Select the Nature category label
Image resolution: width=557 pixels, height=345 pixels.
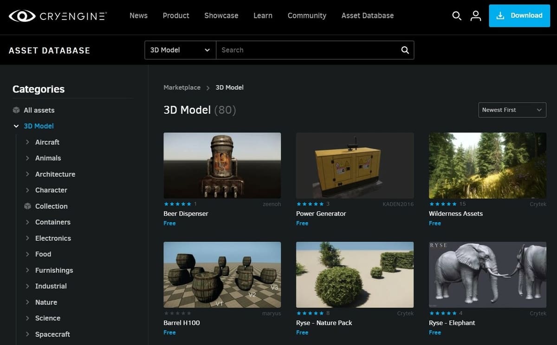click(x=46, y=302)
